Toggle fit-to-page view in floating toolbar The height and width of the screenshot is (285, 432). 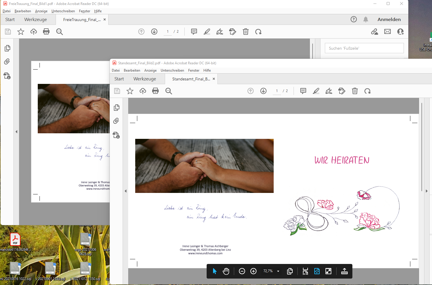click(317, 271)
